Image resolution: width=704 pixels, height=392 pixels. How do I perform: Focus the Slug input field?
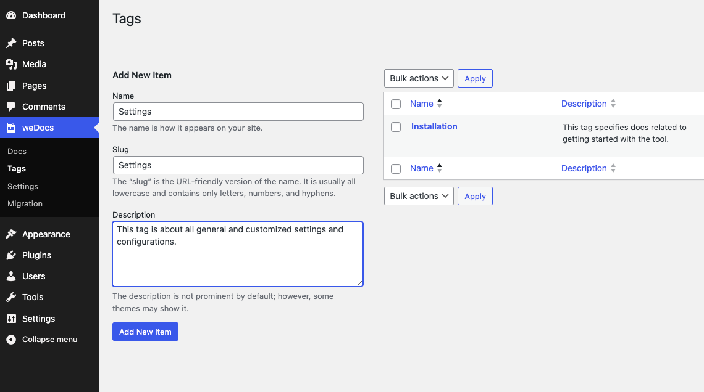[x=238, y=165]
